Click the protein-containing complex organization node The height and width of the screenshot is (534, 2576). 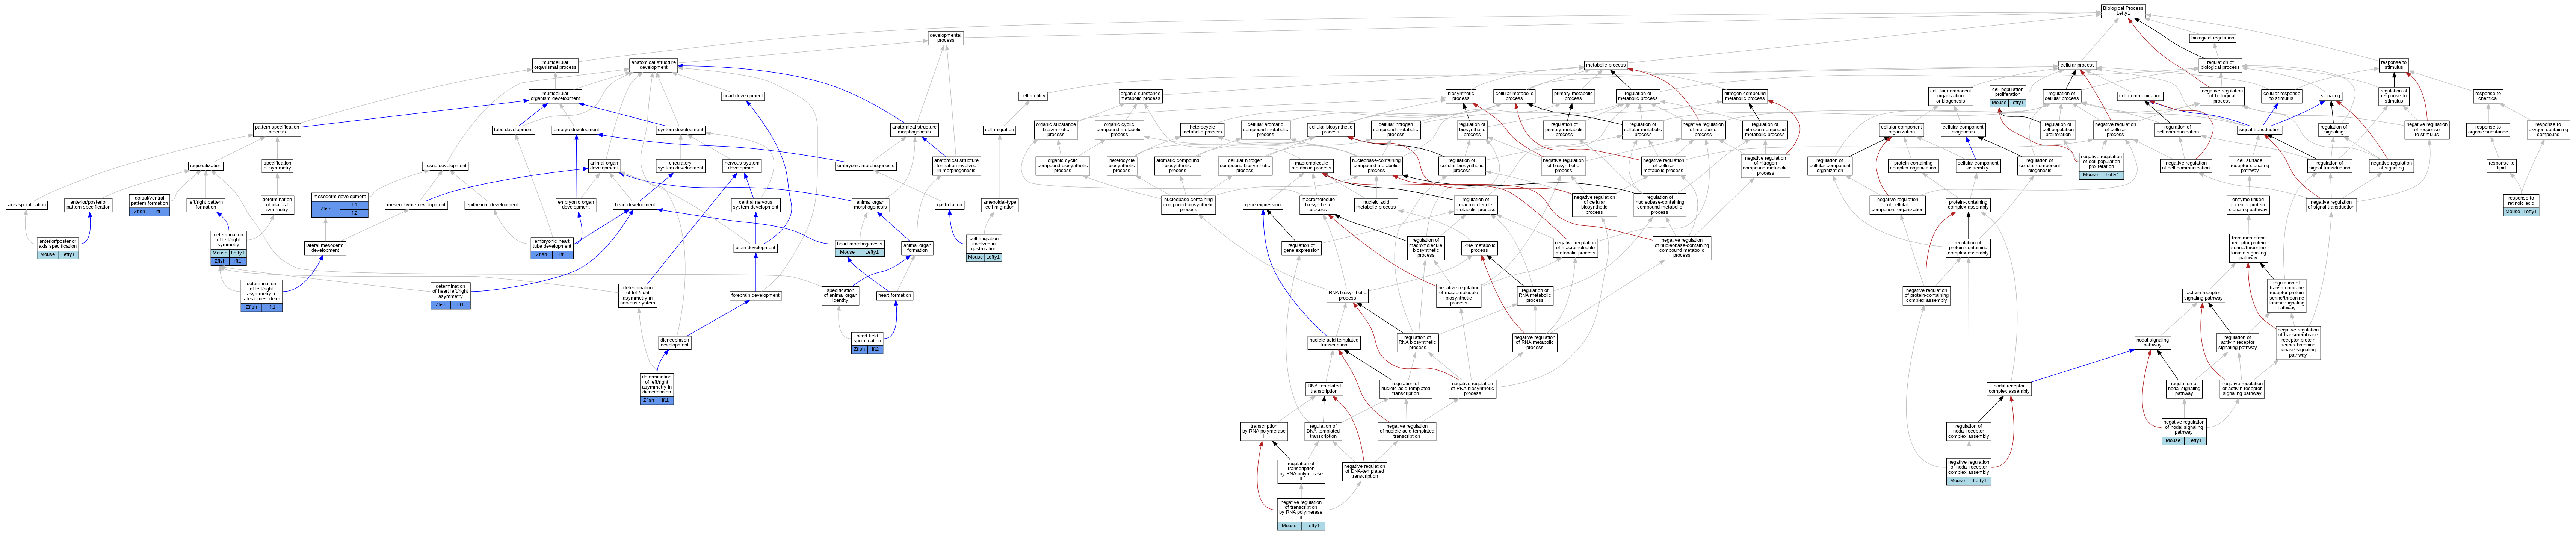1913,166
